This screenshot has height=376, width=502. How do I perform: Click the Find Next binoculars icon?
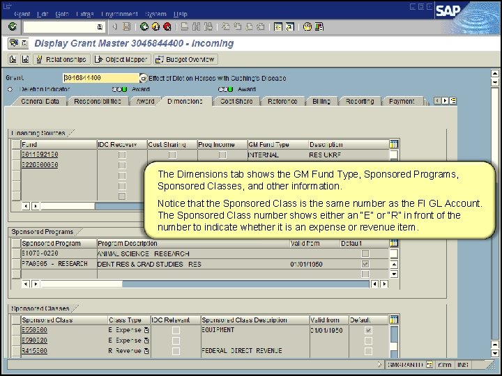pyautogui.click(x=208, y=26)
